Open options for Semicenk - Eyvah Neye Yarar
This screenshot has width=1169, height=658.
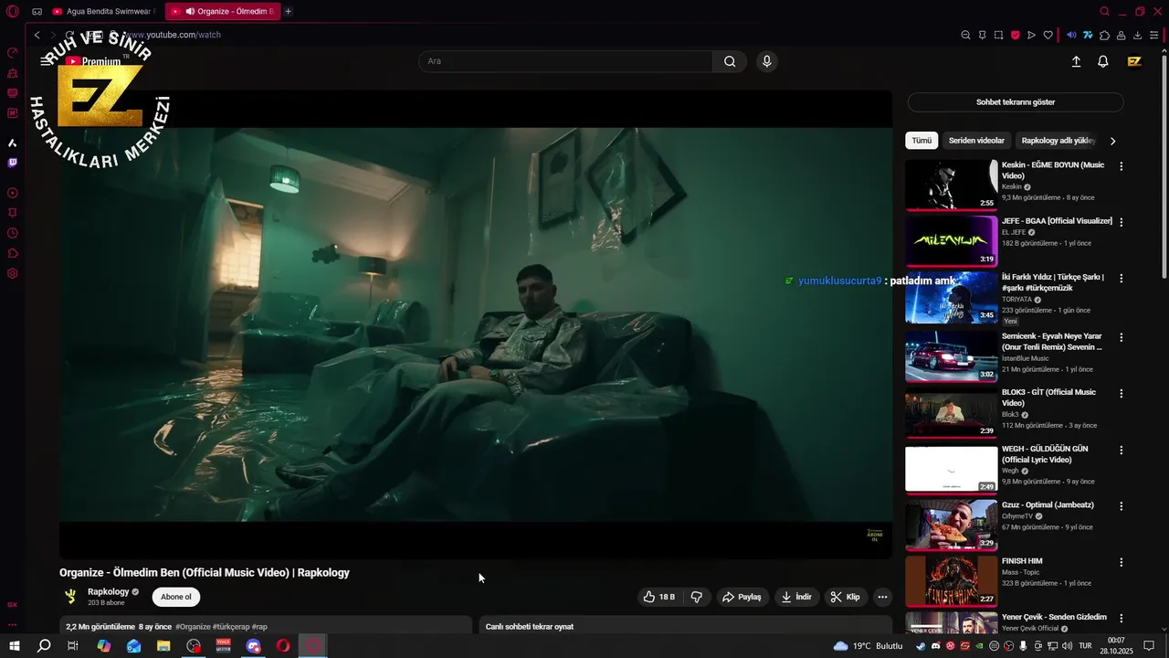(1122, 337)
